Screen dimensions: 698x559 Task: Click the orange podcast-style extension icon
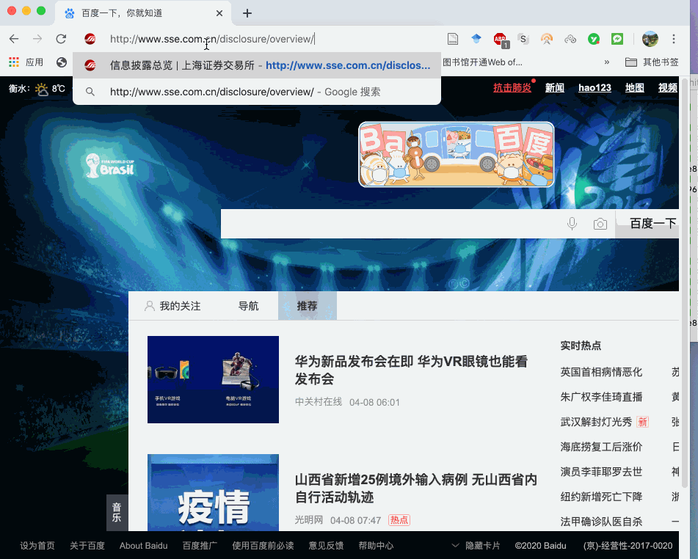coord(547,39)
